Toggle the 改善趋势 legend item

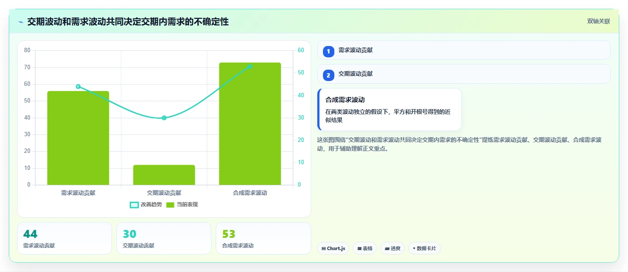pos(146,205)
